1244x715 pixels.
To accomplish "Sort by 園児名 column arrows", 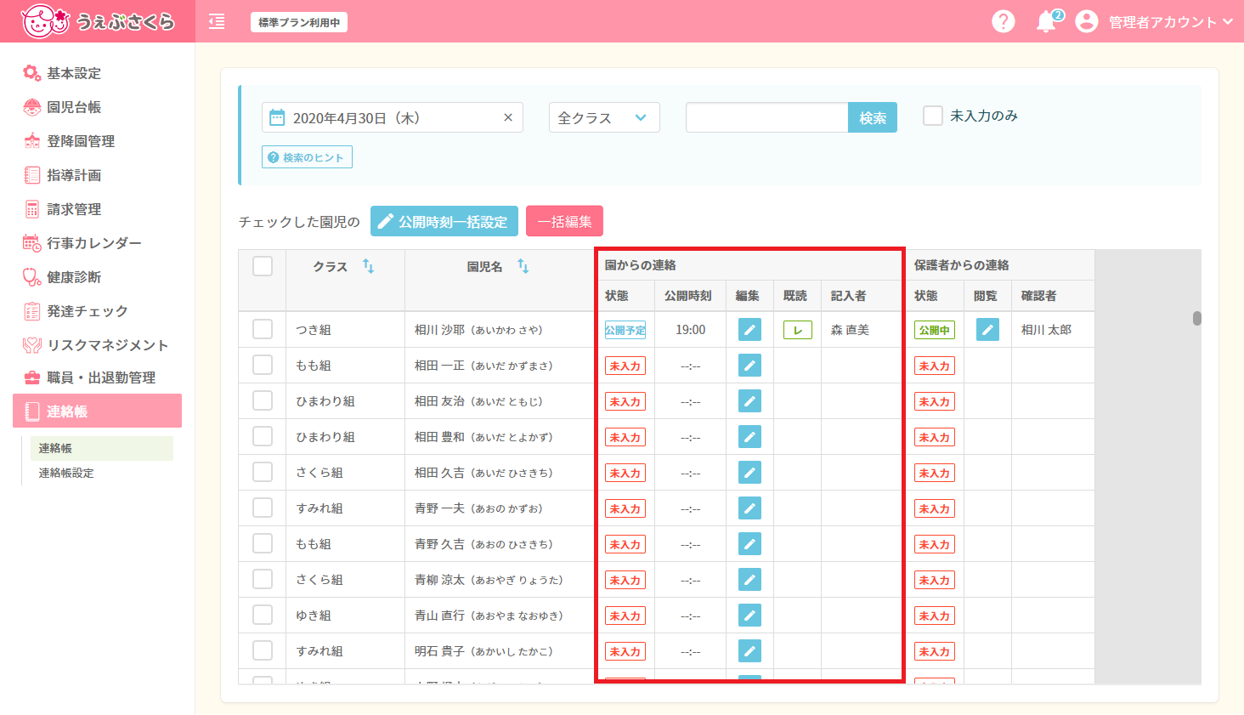I will pos(523,266).
